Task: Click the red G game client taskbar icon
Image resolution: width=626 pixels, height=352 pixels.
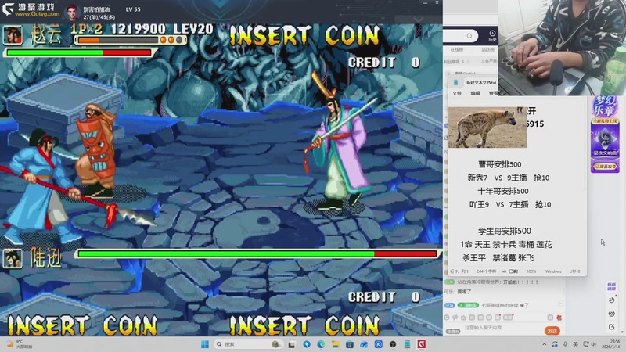Action: coord(422,344)
